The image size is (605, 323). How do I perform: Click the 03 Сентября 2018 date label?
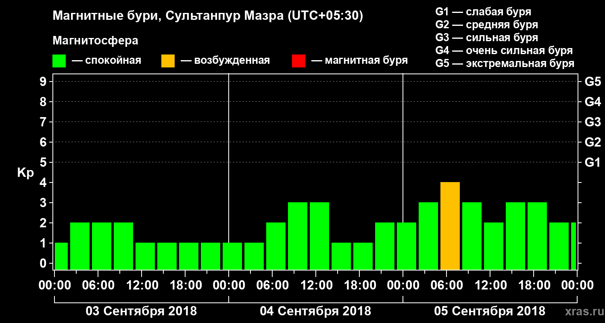click(x=141, y=311)
